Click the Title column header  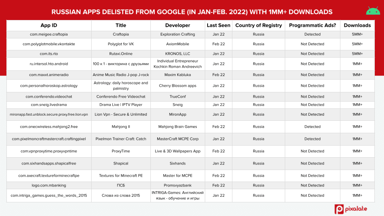tap(120, 25)
